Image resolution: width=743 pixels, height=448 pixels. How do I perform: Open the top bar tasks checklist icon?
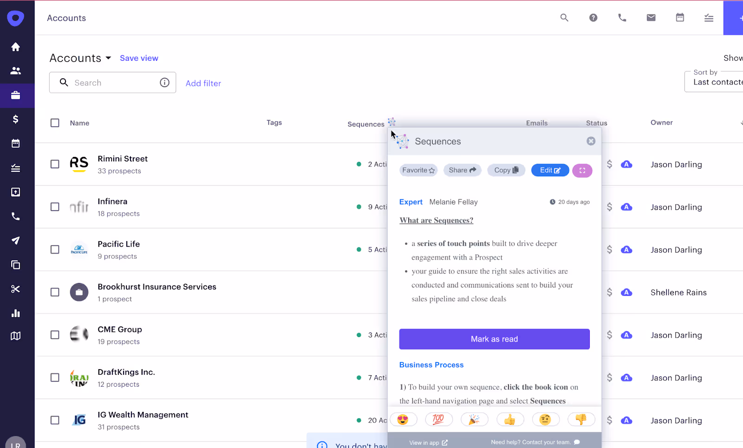point(709,18)
